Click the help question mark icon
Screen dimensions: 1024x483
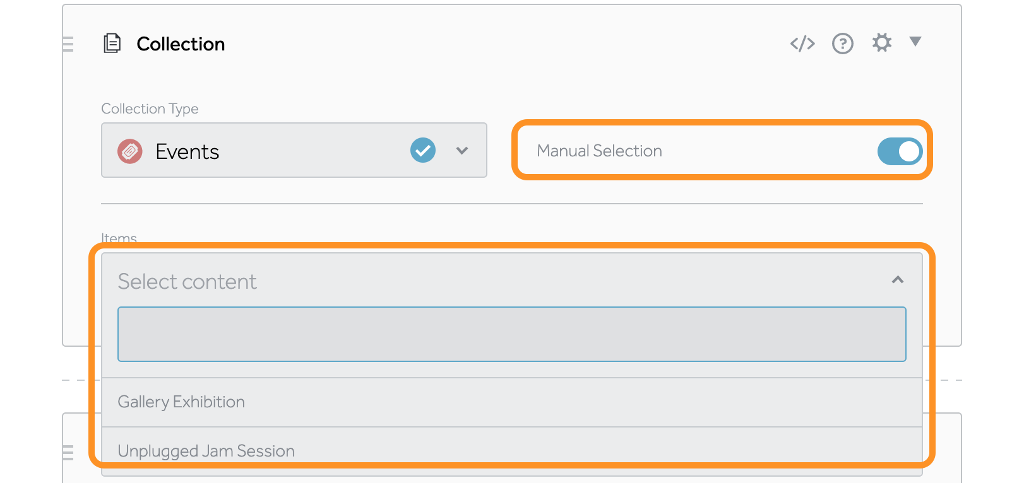coord(842,44)
